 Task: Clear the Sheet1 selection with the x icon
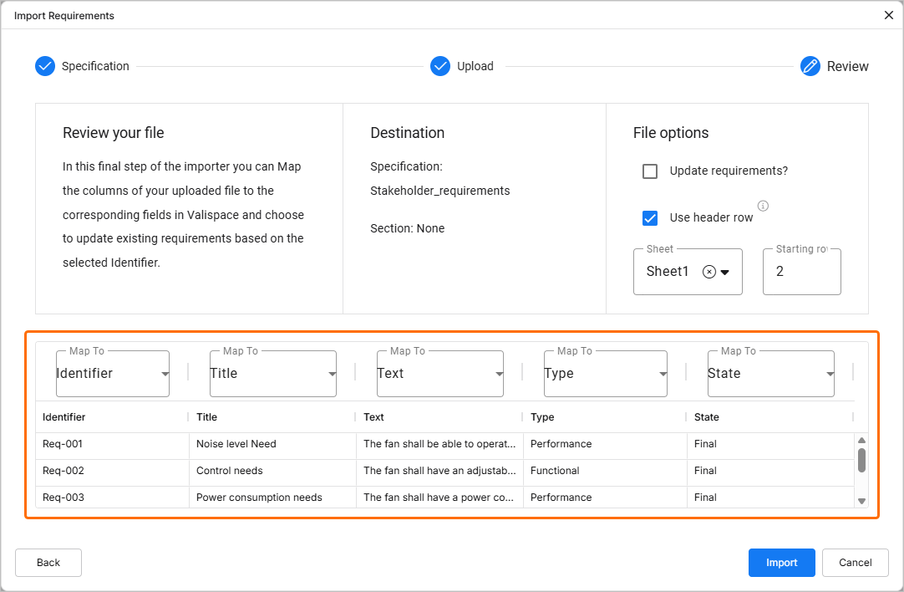click(x=709, y=272)
